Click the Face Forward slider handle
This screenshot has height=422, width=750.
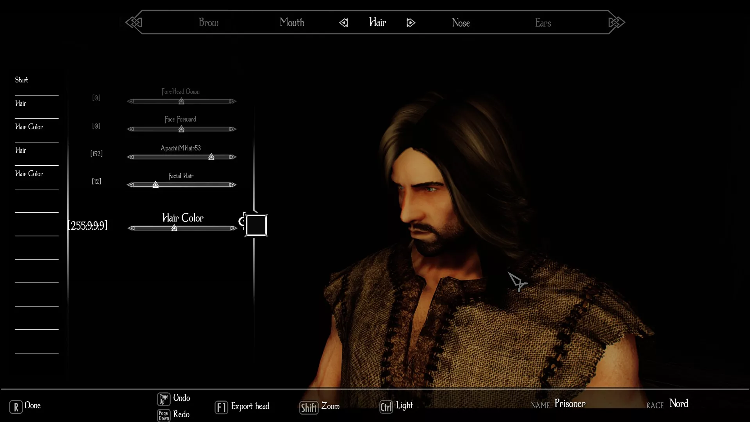tap(181, 129)
